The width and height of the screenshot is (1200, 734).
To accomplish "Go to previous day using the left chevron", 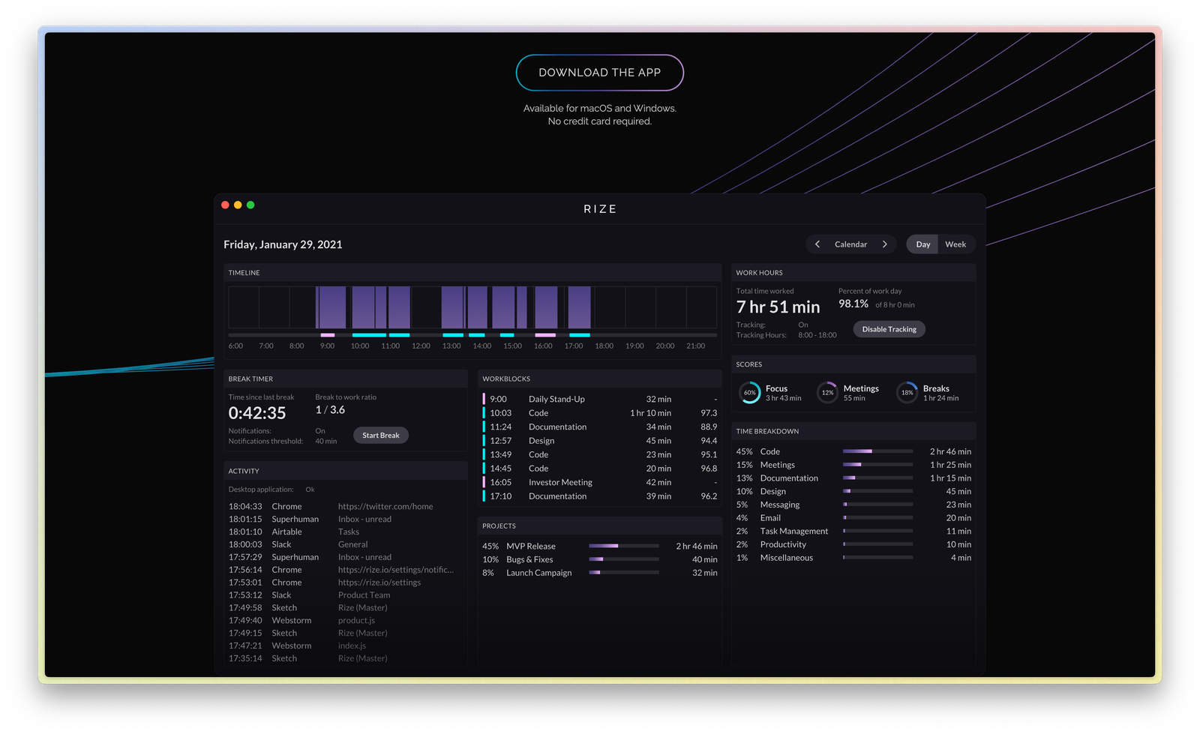I will [x=817, y=244].
